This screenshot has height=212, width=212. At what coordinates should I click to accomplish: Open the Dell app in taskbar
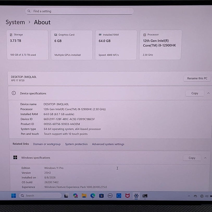[110, 196]
